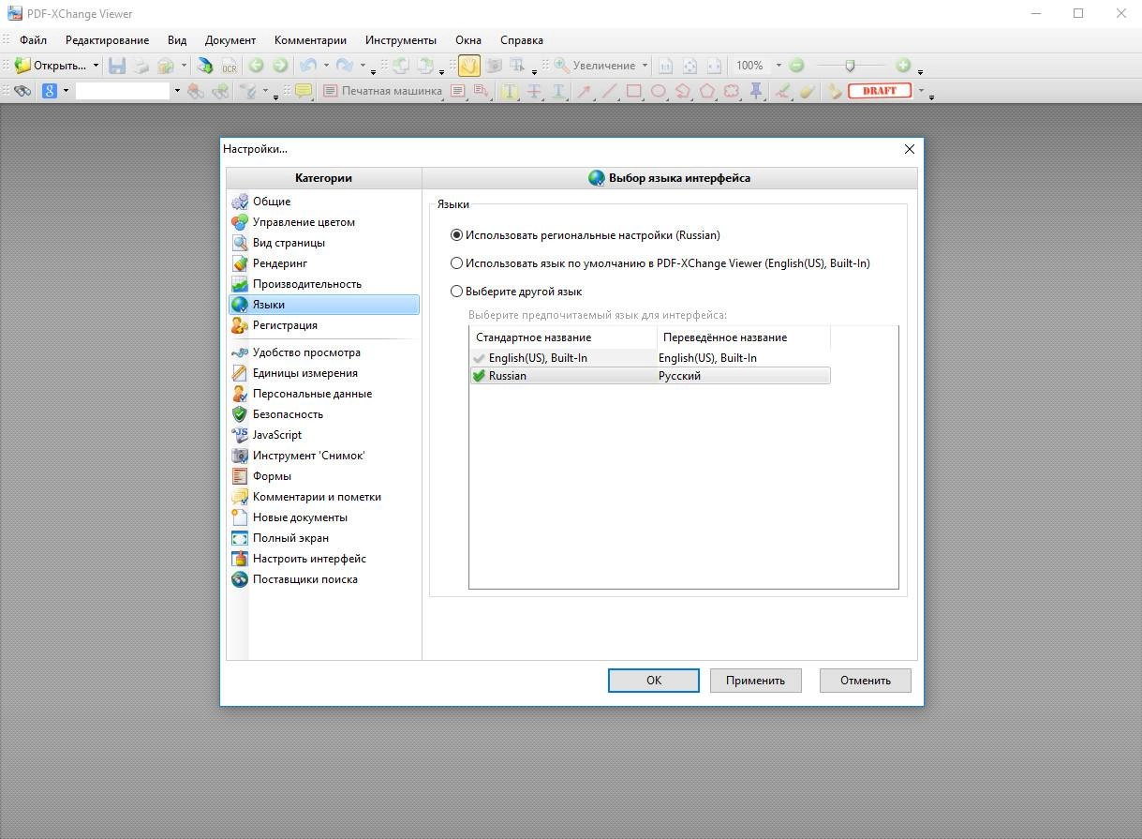
Task: Click the Undo icon
Action: click(x=307, y=66)
